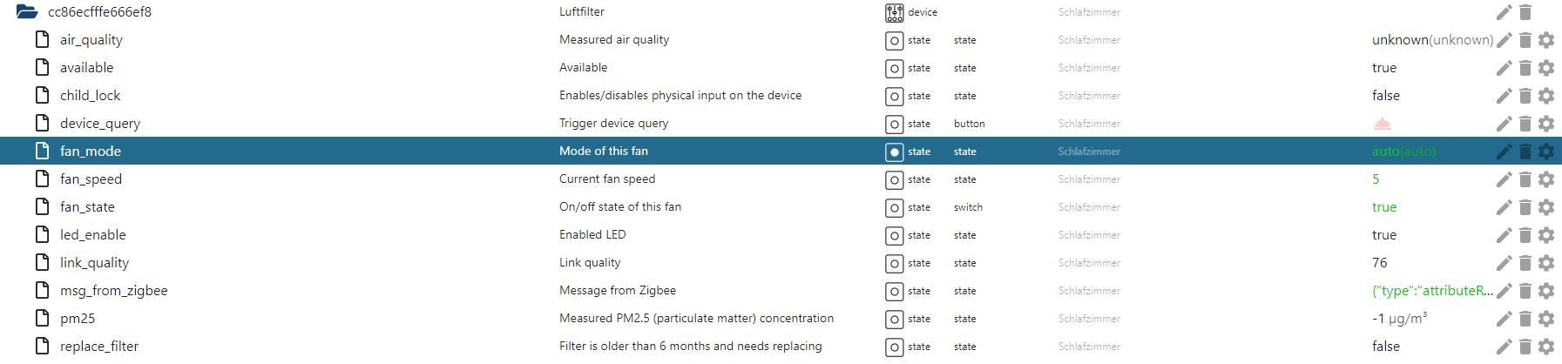Delete the replace_filter state via trash

(1525, 347)
